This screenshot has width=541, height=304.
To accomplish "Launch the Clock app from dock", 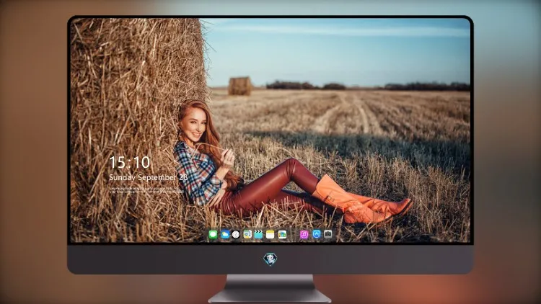I will point(236,235).
